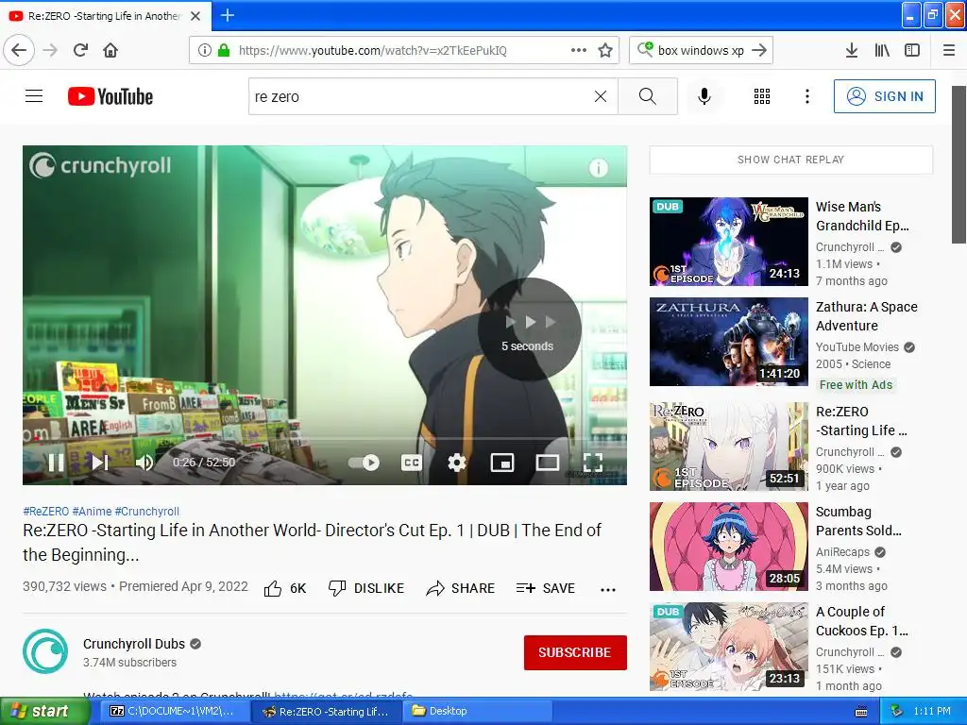Viewport: 967px width, 725px height.
Task: Search with voice microphone icon
Action: click(x=704, y=96)
